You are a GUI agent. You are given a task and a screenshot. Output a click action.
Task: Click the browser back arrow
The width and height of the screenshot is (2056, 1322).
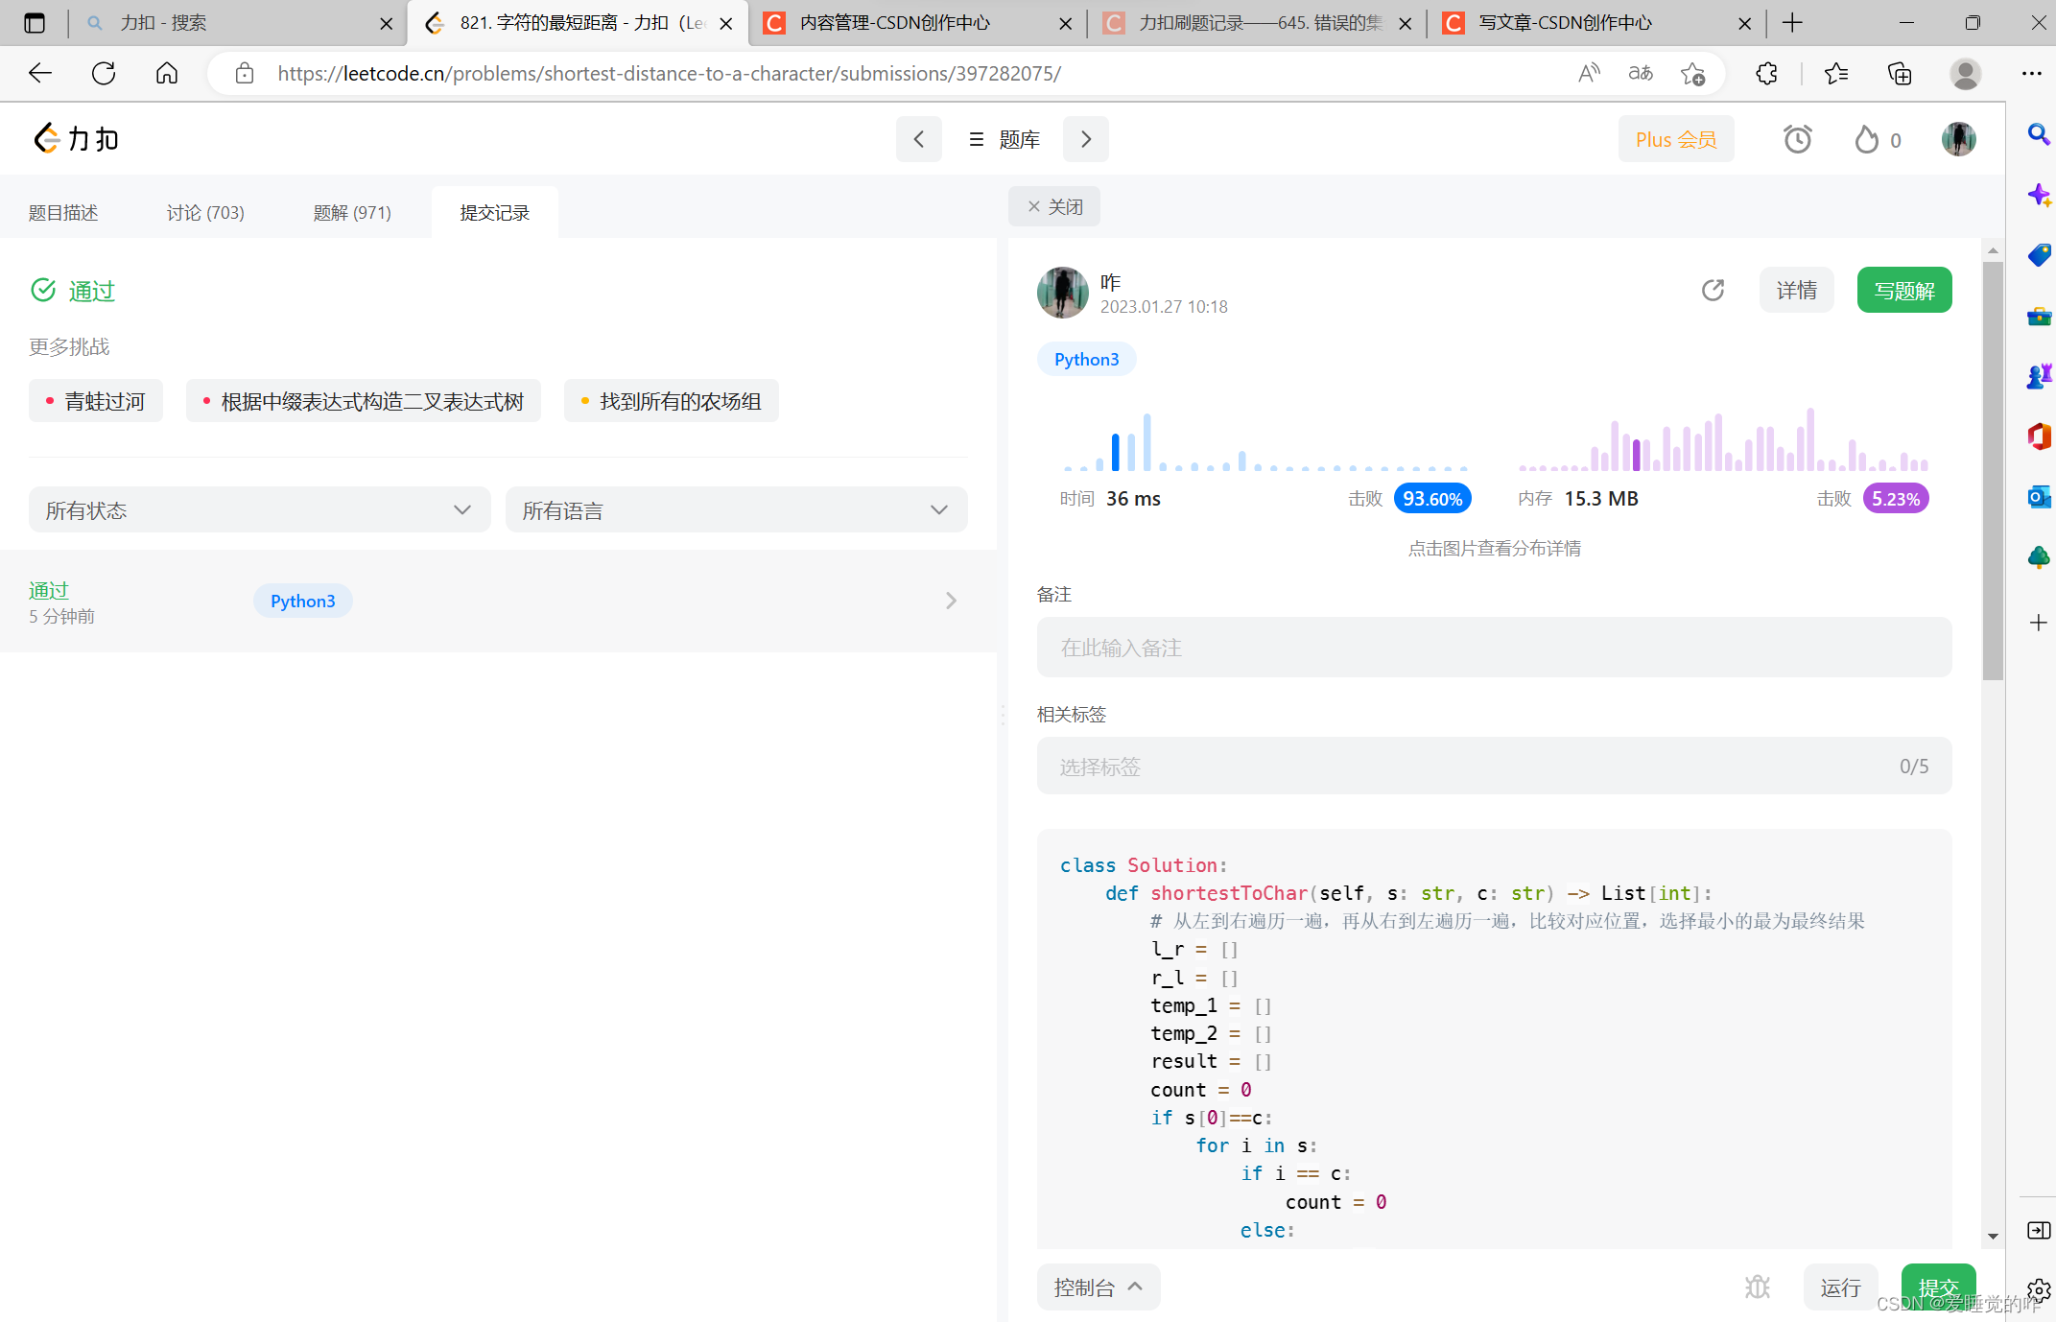[40, 73]
